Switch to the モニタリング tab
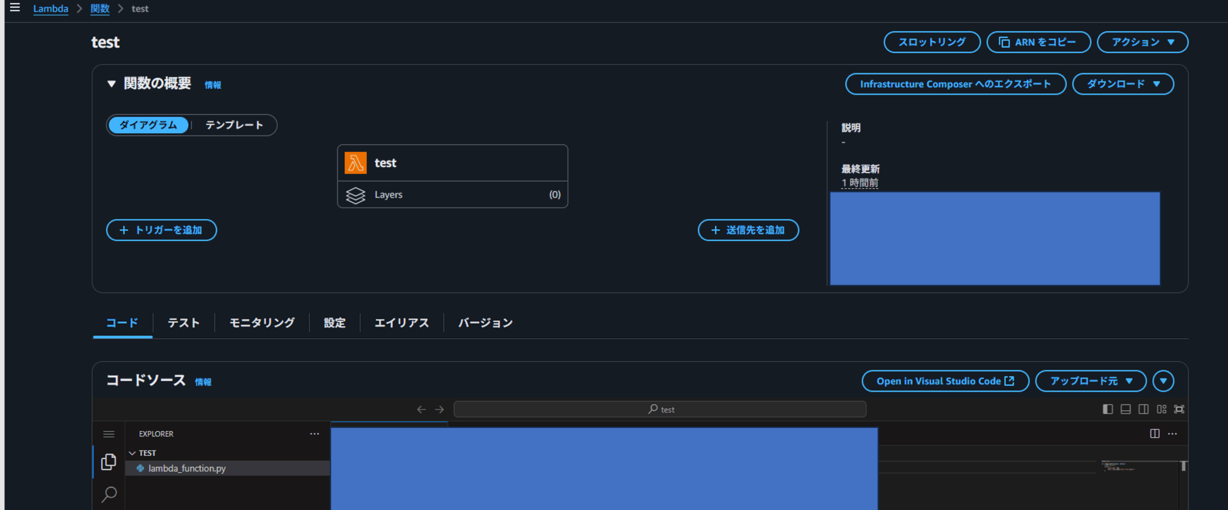 (x=262, y=323)
